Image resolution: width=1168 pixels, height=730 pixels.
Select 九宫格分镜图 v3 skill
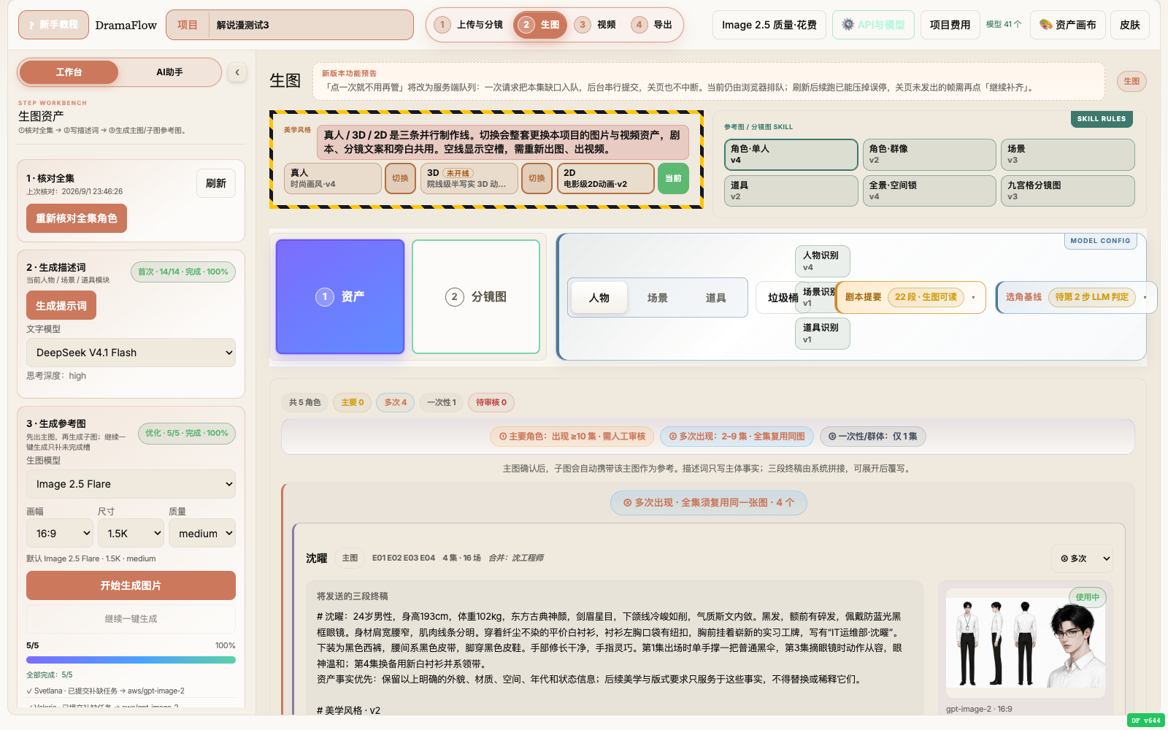tap(1067, 191)
